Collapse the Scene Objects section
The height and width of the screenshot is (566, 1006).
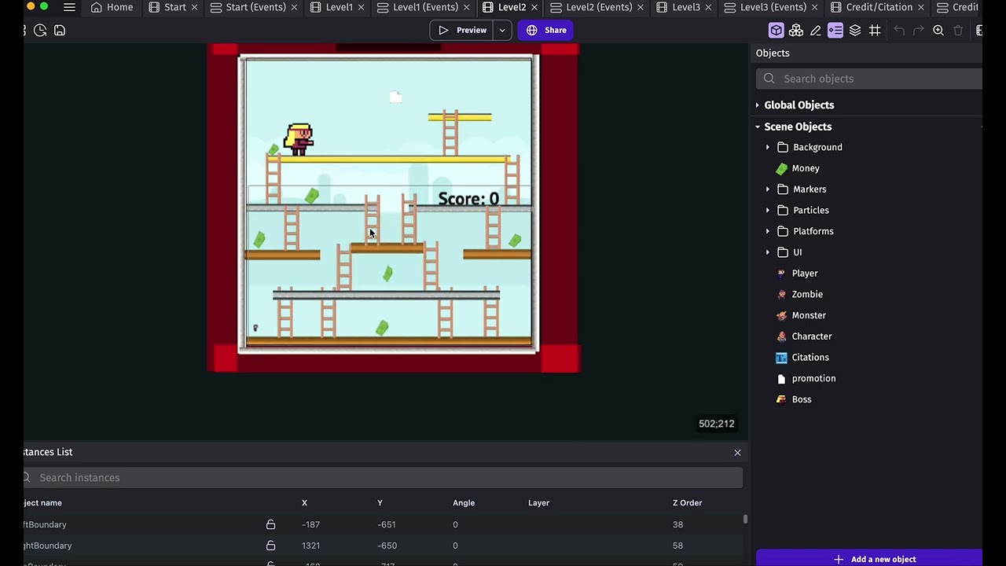point(758,127)
